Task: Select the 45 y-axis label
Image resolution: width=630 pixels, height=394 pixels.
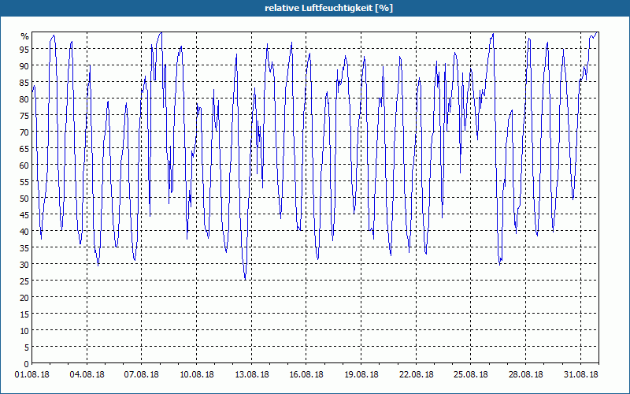Action: click(x=24, y=214)
